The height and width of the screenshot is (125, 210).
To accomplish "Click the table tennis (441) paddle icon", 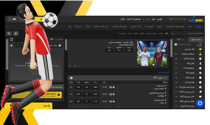I will 200,92.
